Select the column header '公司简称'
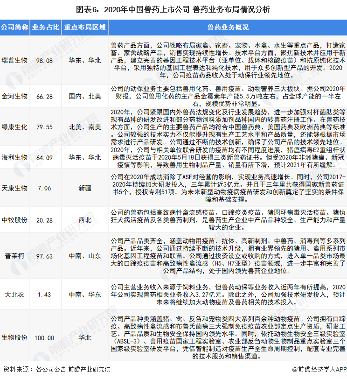347x379 pixels. (15, 27)
